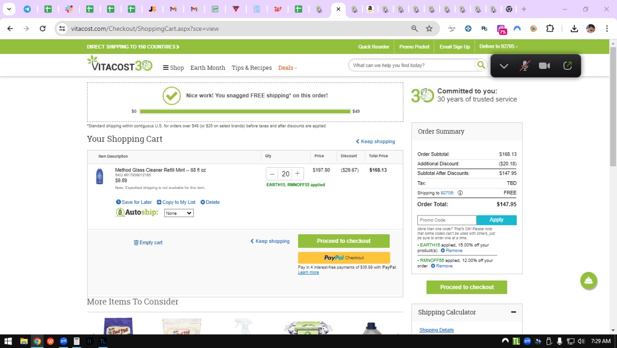Image resolution: width=617 pixels, height=348 pixels.
Task: Open the Windows Start menu
Action: [x=8, y=341]
